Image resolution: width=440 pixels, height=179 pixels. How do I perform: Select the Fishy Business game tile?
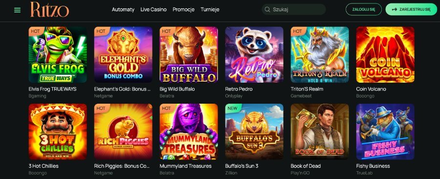click(x=385, y=132)
